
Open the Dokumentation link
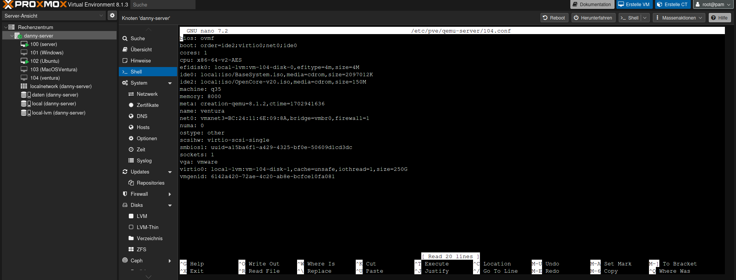(592, 5)
